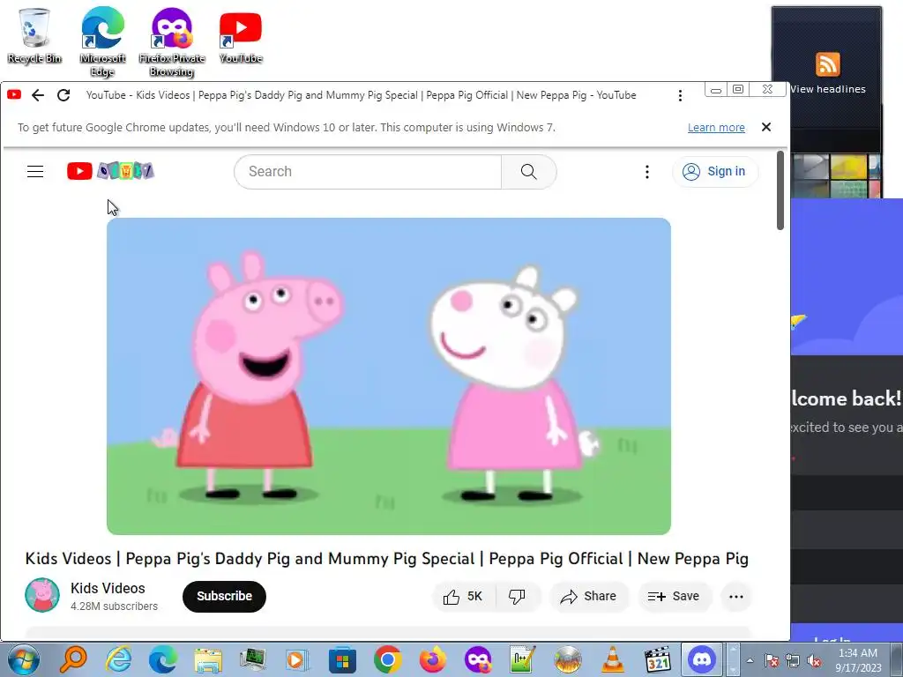This screenshot has height=677, width=903.
Task: Reload the page with refresh icon
Action: tap(63, 95)
